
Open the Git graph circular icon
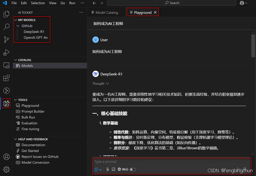6,91
